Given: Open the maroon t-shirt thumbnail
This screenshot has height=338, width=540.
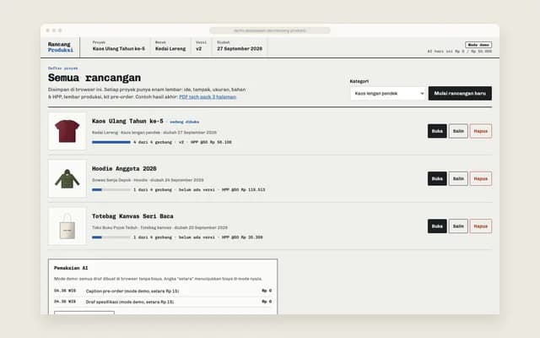Looking at the screenshot, I should tap(67, 131).
